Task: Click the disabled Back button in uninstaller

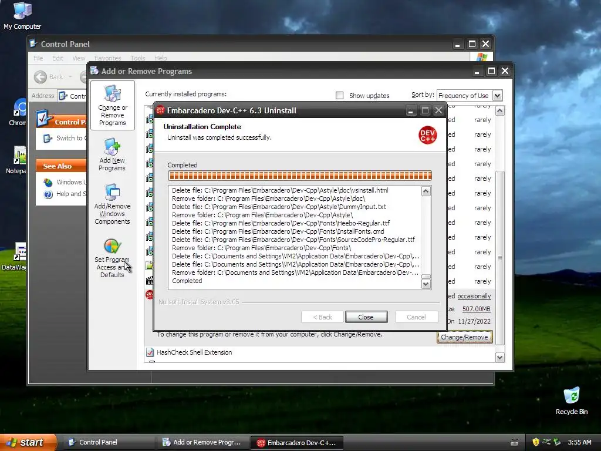Action: [x=322, y=317]
